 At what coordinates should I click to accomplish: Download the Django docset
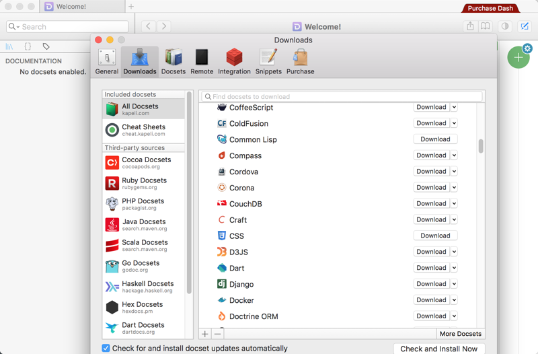pos(431,284)
